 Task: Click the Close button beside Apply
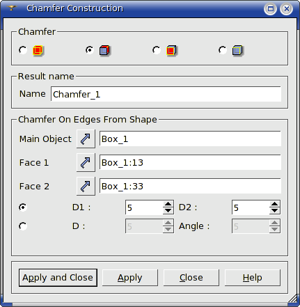click(191, 278)
